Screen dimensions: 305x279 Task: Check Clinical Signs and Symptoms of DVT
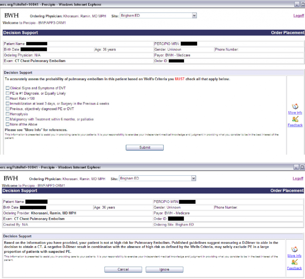pos(7,88)
